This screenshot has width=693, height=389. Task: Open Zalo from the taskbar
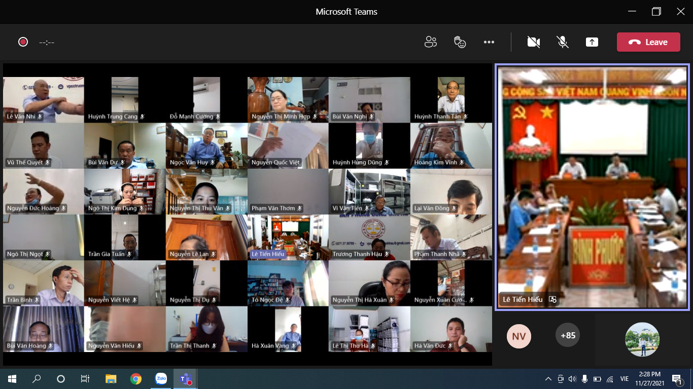coord(161,379)
